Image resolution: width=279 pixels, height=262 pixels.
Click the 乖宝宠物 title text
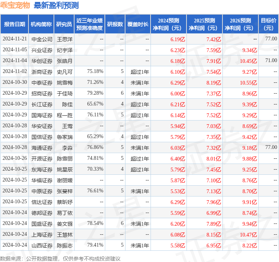(15, 5)
